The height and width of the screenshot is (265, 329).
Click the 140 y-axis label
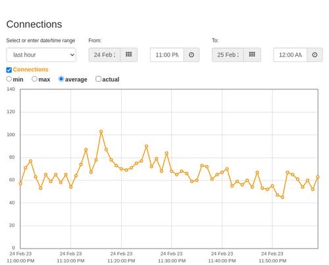pos(11,89)
